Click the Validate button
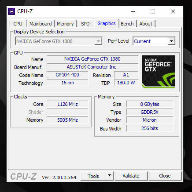192x192 pixels. [131, 176]
